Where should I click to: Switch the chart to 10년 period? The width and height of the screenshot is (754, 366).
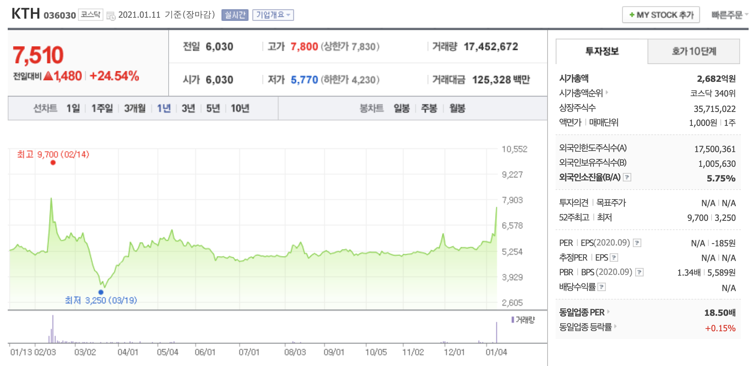240,108
